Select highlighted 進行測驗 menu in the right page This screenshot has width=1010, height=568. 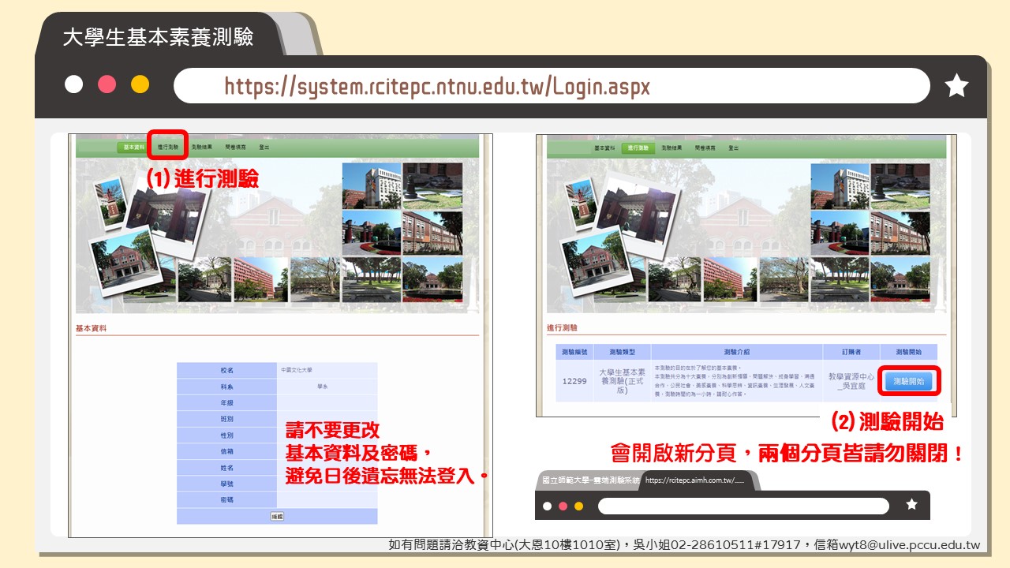click(638, 148)
